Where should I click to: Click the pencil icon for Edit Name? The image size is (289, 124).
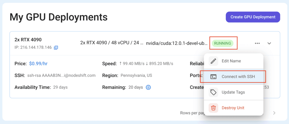213,61
